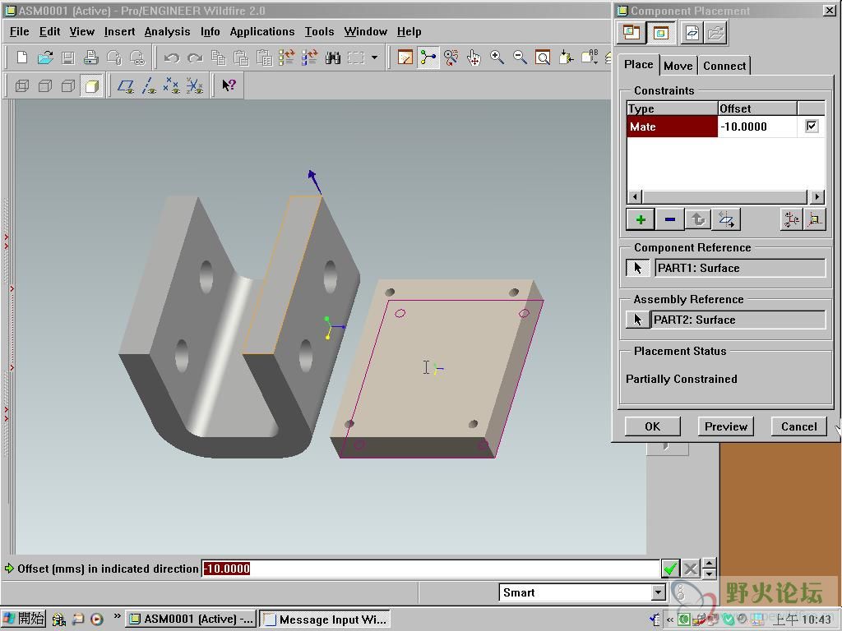Cancel the component placement
Image resolution: width=842 pixels, height=631 pixels.
[799, 426]
